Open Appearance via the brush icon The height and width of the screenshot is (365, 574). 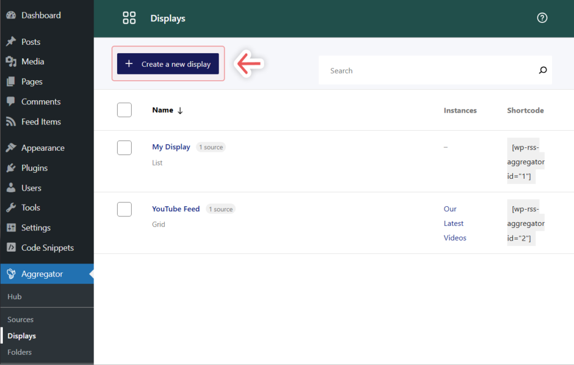[x=12, y=147]
